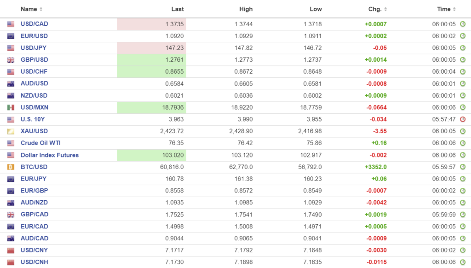Click the Bitcoin icon beside BTC/USD

[x=11, y=167]
